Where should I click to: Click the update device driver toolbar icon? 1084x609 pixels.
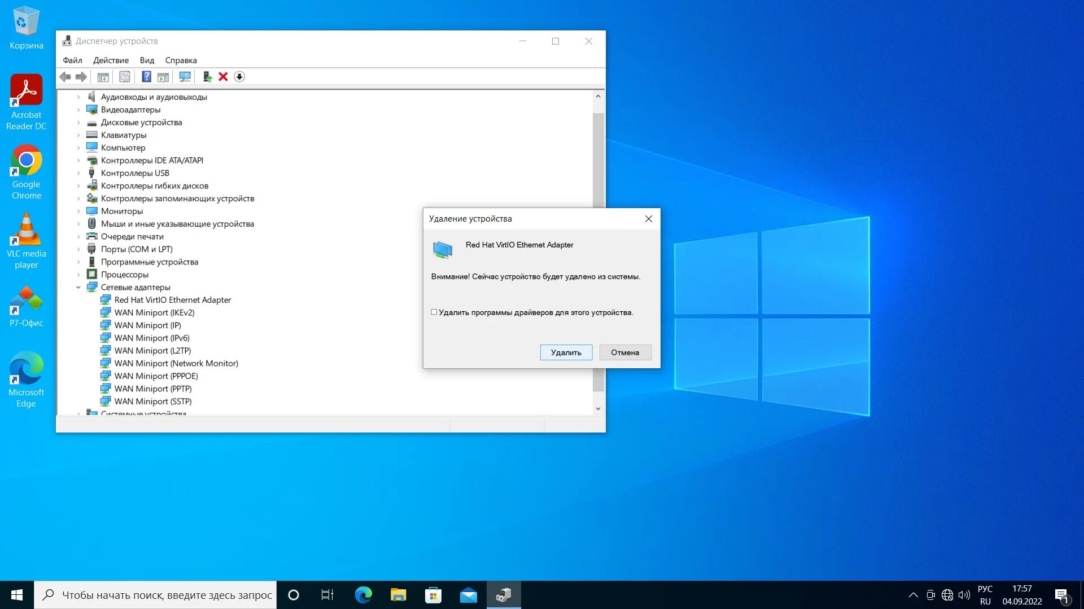pyautogui.click(x=207, y=77)
